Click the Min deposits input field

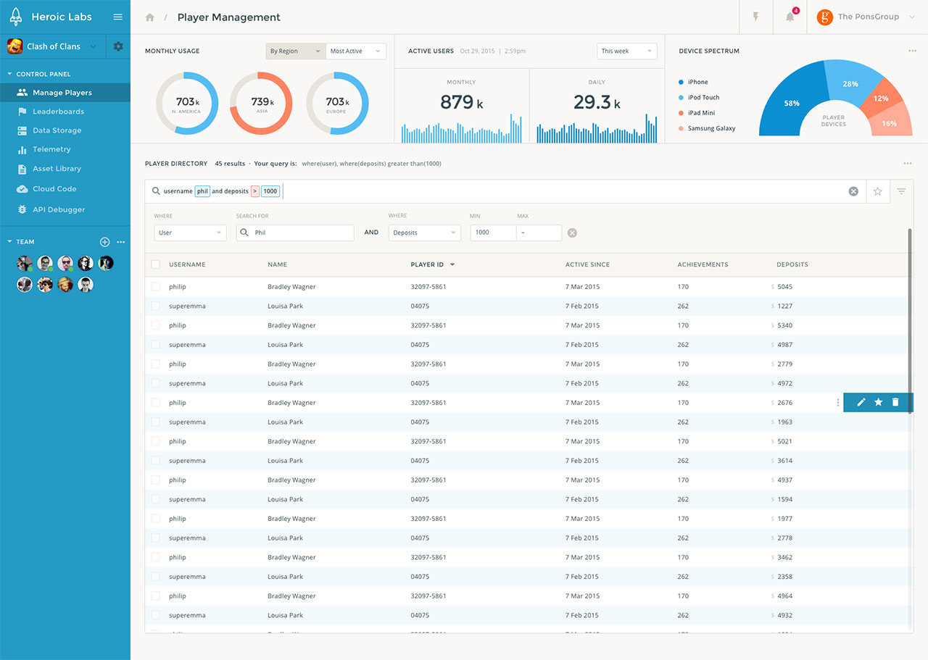(x=493, y=233)
